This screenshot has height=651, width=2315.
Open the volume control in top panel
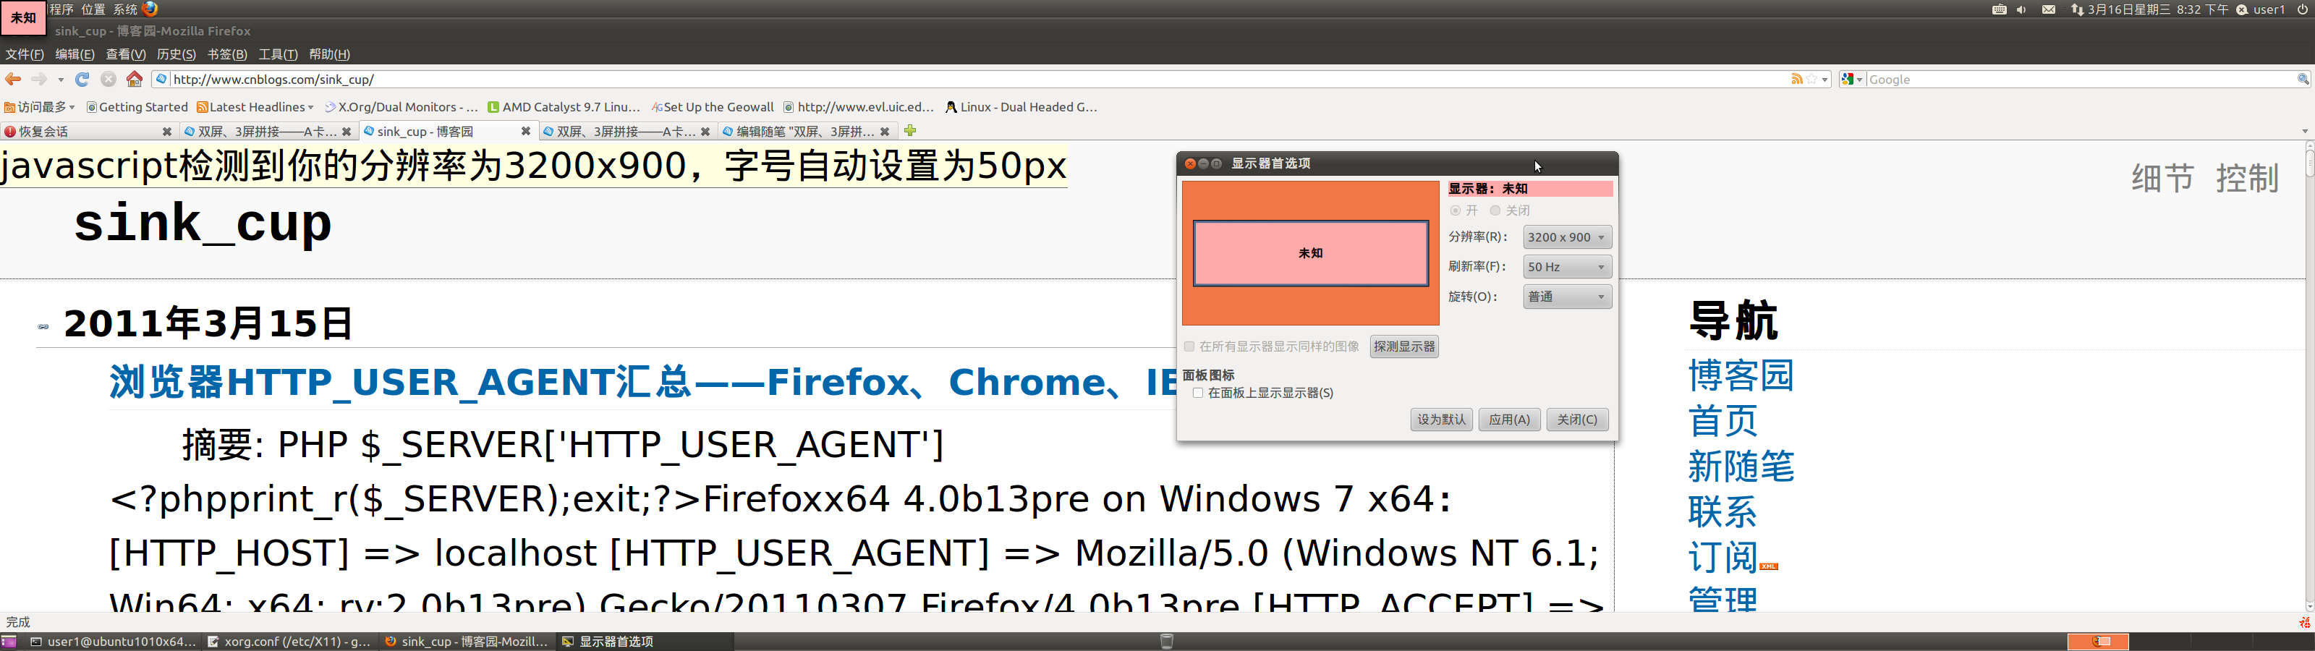2022,9
